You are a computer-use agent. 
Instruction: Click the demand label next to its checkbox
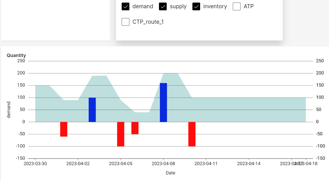click(x=143, y=6)
